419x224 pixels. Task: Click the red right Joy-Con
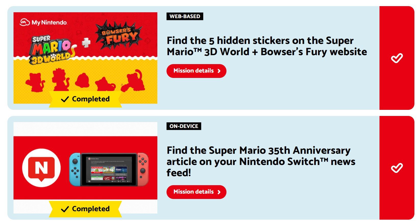(143, 169)
